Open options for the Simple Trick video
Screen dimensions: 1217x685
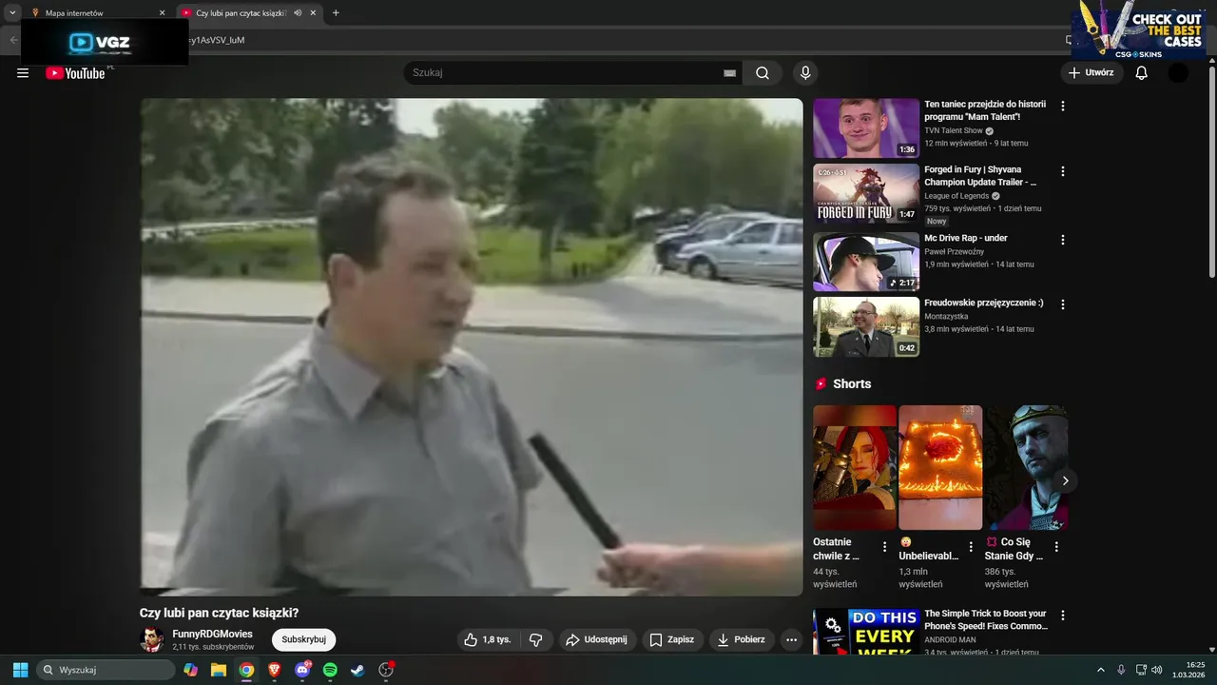pos(1063,616)
